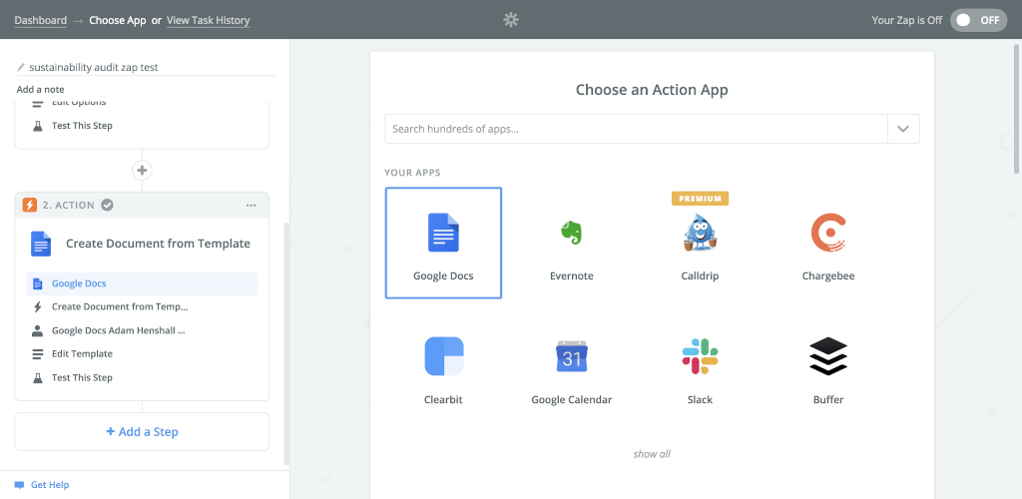The height and width of the screenshot is (499, 1022).
Task: Pick the Calldrip premium app icon
Action: (x=700, y=233)
